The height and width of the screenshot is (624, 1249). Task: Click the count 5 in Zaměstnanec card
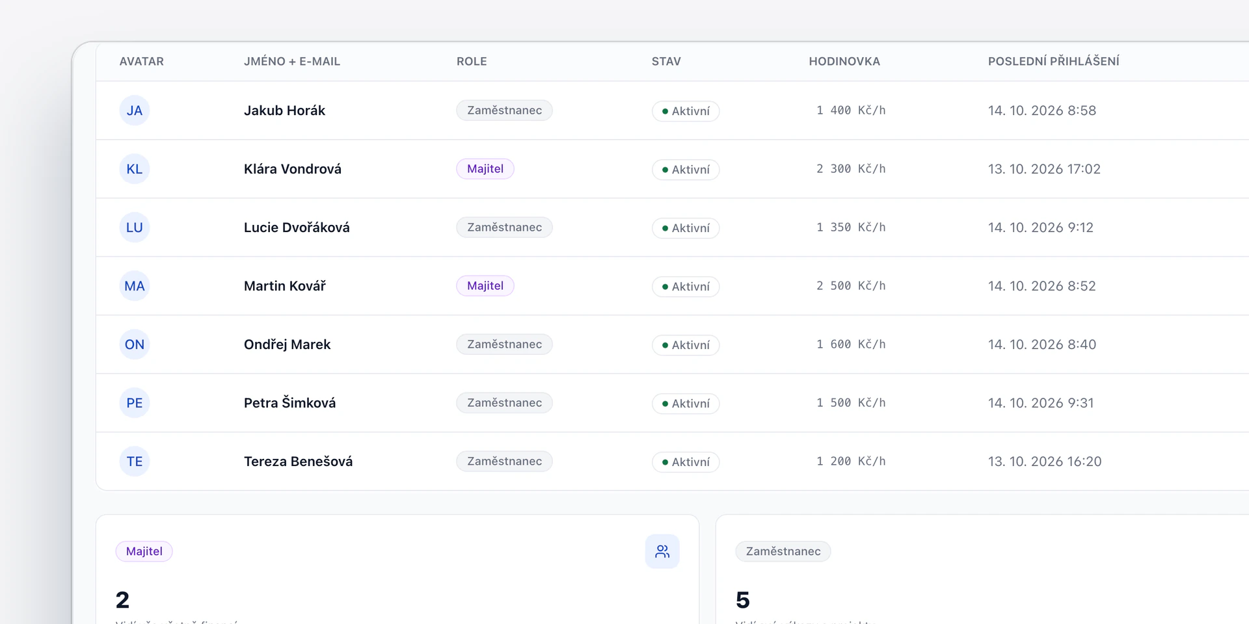743,599
